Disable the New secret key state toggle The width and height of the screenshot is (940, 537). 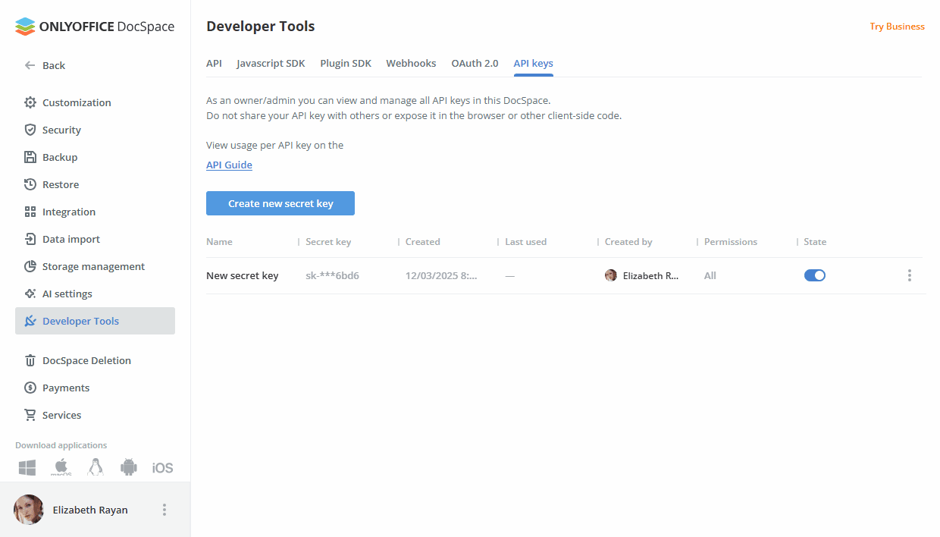click(815, 275)
